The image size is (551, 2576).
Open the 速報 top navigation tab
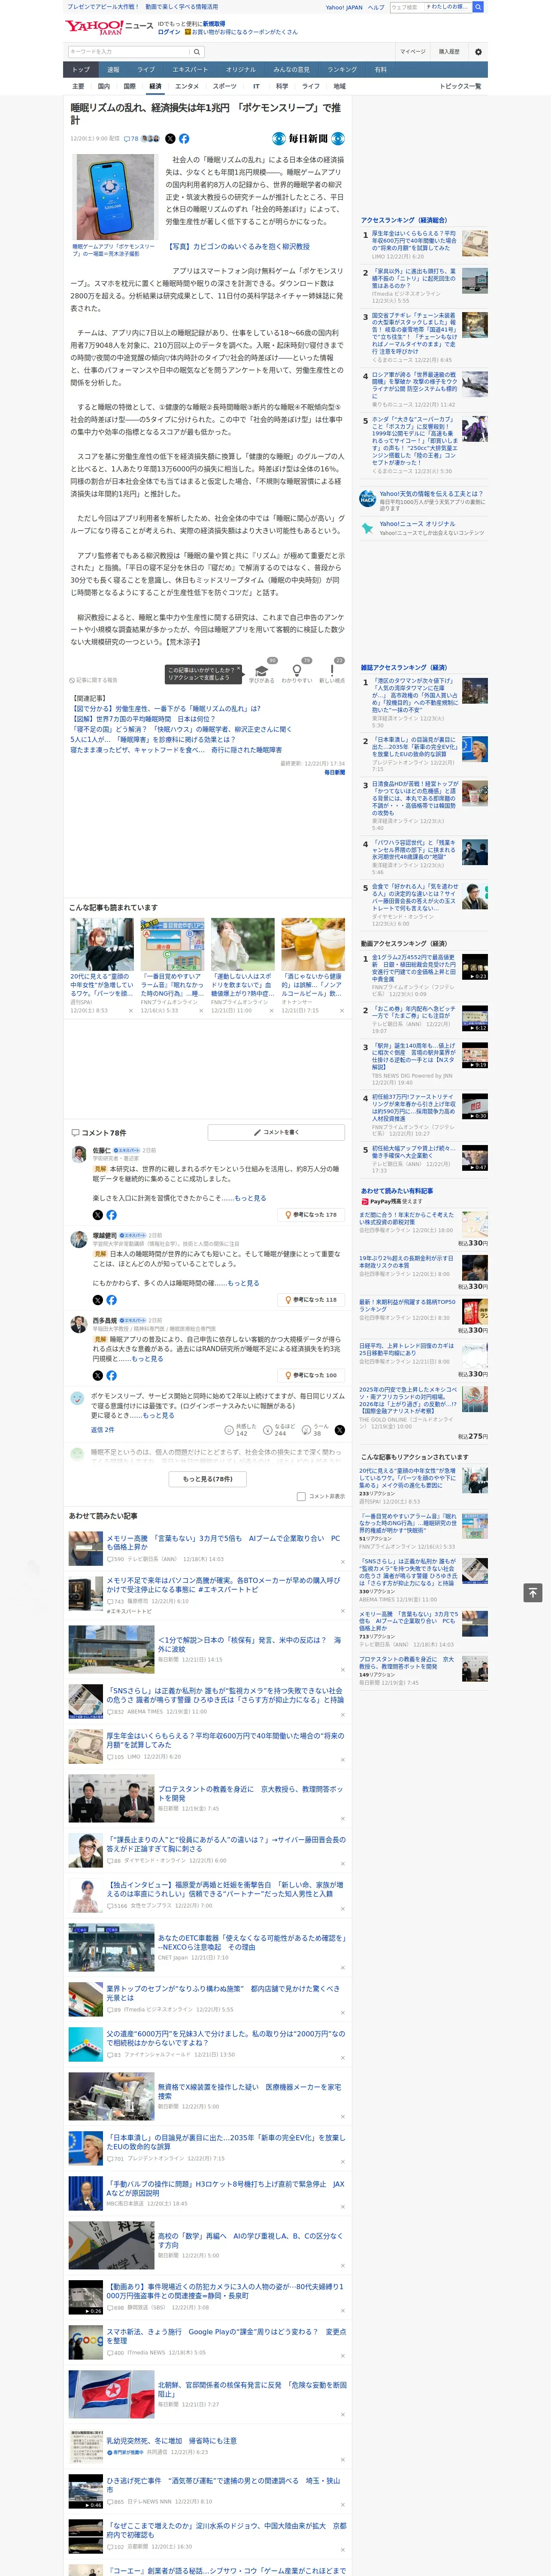113,70
